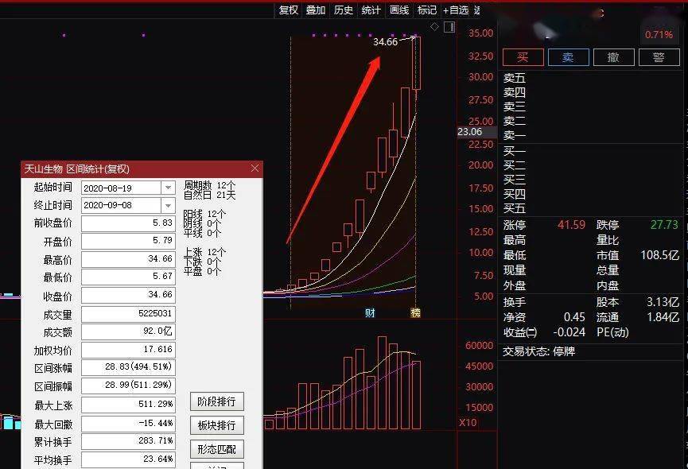The width and height of the screenshot is (688, 469).
Task: Add the stock via +自选
Action: coord(456,10)
